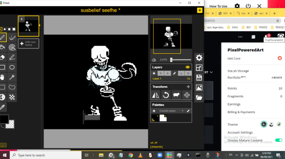Expand Transform panel plus icon
Screen dimensions: 285x159
(x=188, y=87)
